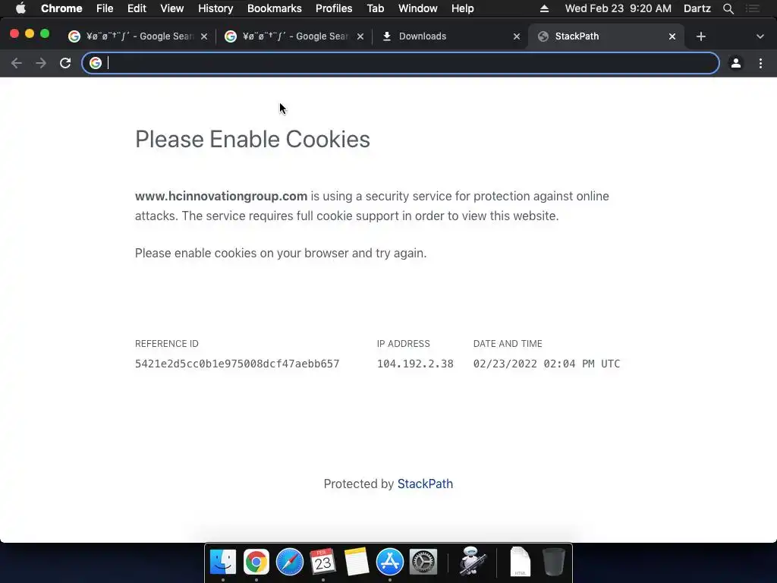Open System Preferences from the Dock
The image size is (777, 583).
tap(423, 563)
